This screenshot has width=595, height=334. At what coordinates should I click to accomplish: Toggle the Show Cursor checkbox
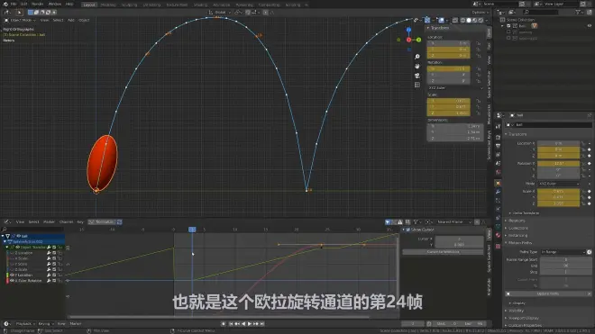click(408, 230)
